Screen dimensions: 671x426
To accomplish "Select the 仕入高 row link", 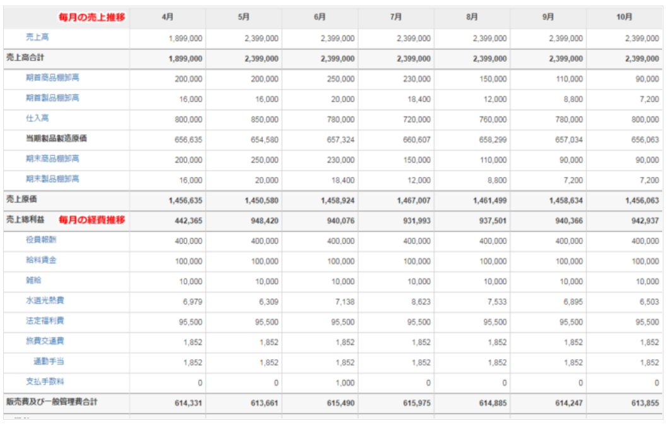I will click(x=37, y=118).
